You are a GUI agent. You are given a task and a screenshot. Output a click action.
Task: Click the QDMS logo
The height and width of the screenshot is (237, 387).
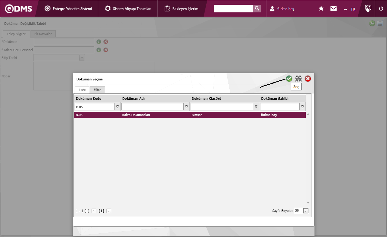coord(19,9)
